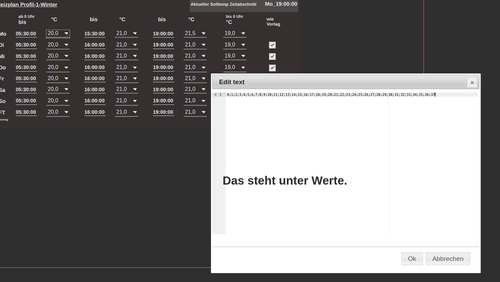The height and width of the screenshot is (282, 500).
Task: Open Mi temperature dropdown after 16:00:00
Action: click(126, 56)
